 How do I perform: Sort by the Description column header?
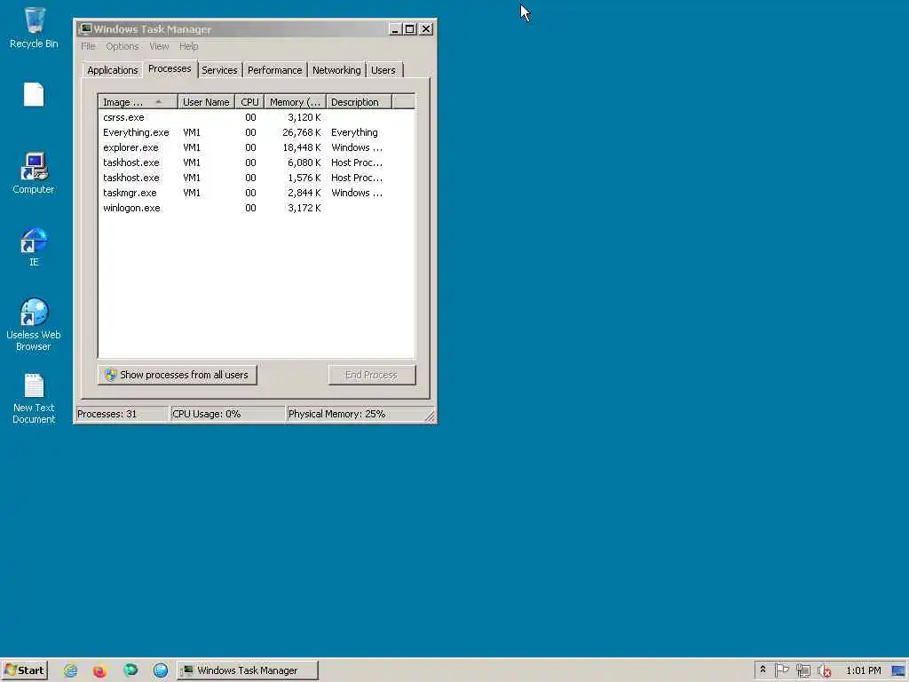point(359,102)
